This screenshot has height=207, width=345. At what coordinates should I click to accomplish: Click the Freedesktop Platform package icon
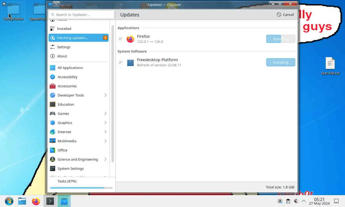click(130, 63)
